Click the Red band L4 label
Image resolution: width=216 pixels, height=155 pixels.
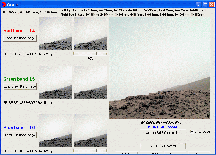point(19,31)
